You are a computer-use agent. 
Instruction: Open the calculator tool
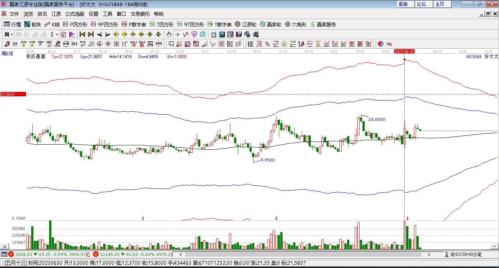pyautogui.click(x=222, y=34)
